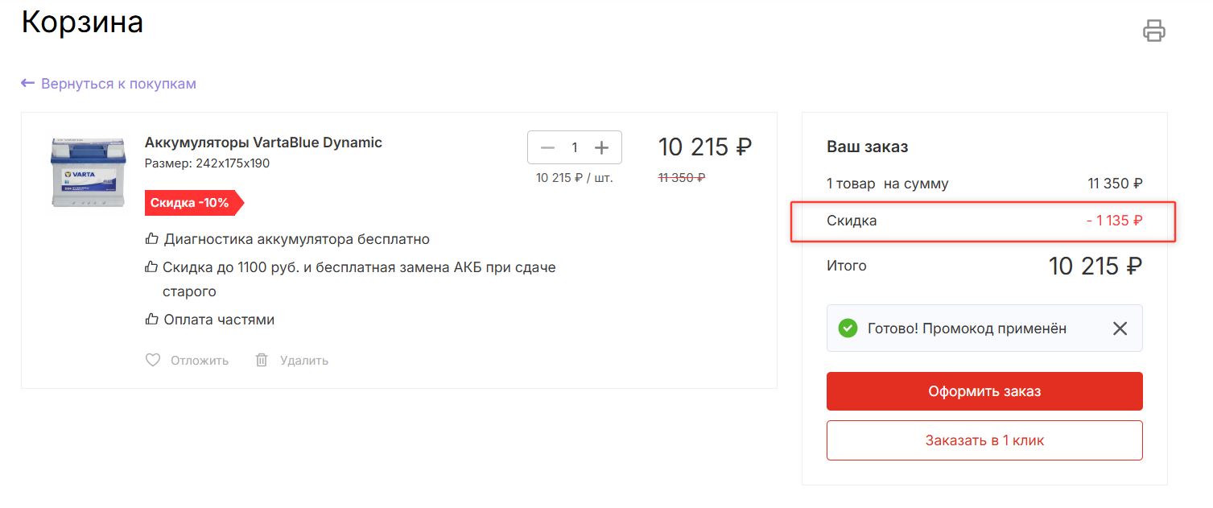Increase quantity with the plus button

(x=601, y=147)
